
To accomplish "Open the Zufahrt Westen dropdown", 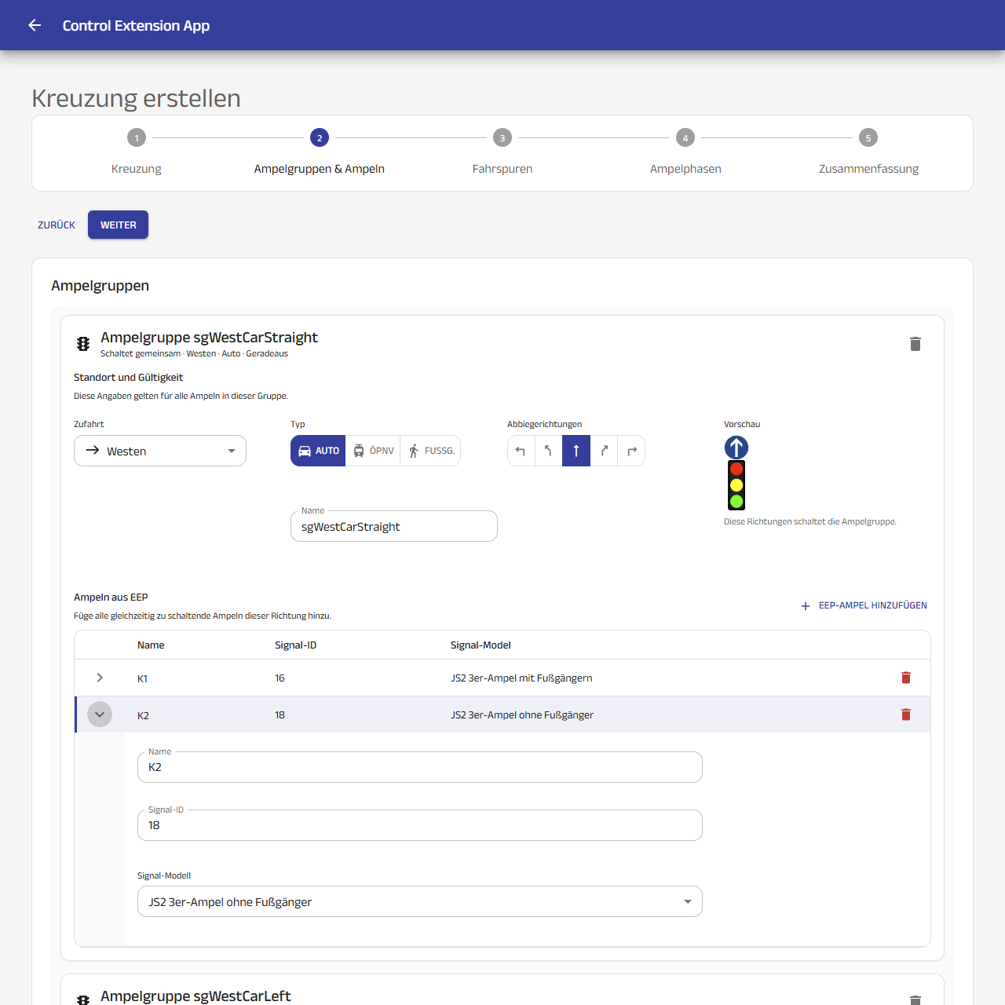I will 160,451.
